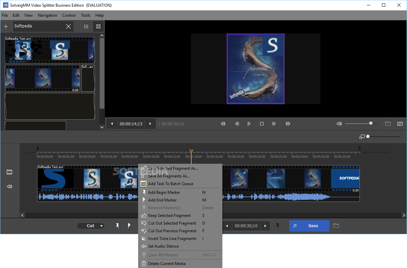The image size is (407, 268).
Task: Open the View menu
Action: 29,15
